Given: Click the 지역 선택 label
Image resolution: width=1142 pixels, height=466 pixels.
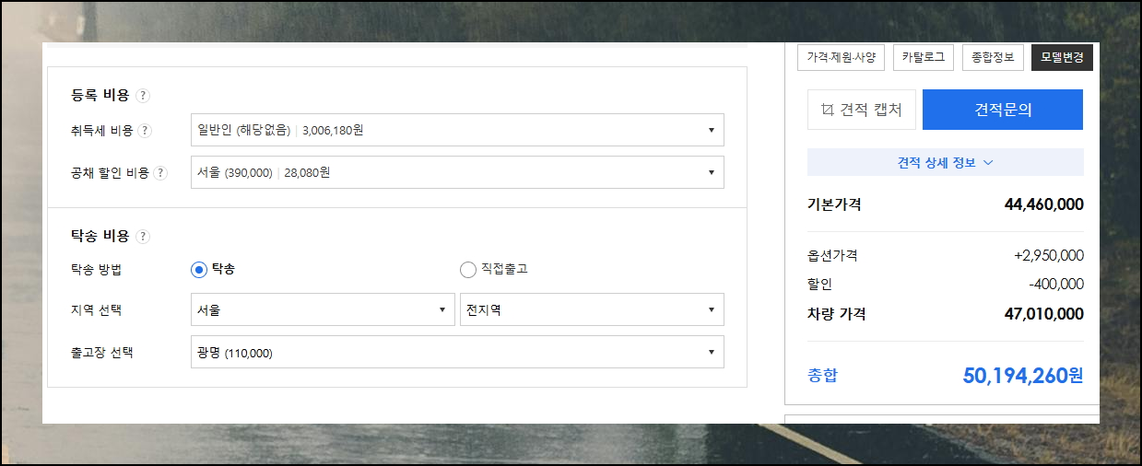Looking at the screenshot, I should [x=96, y=310].
